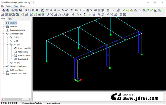Collapse the Static Load Cases tree node
Viewport: 166px width, 105px height.
[x=3, y=34]
